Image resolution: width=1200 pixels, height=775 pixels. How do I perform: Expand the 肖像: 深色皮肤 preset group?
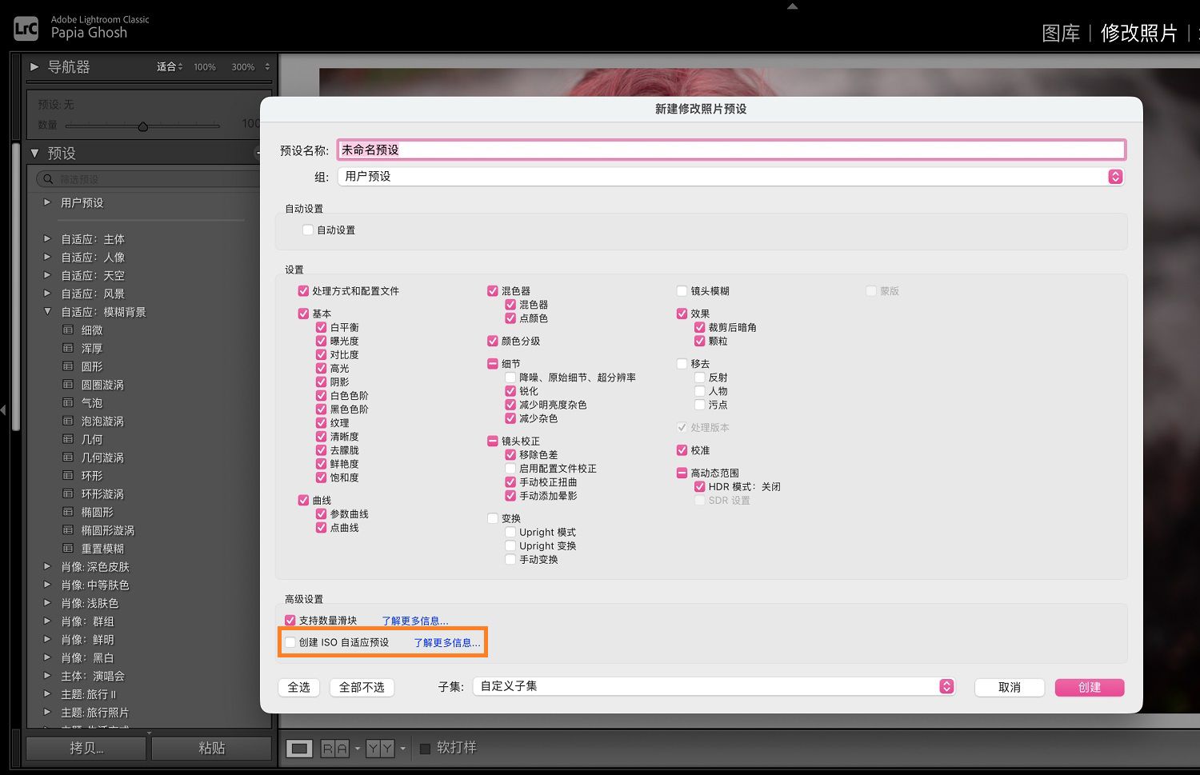pyautogui.click(x=47, y=566)
